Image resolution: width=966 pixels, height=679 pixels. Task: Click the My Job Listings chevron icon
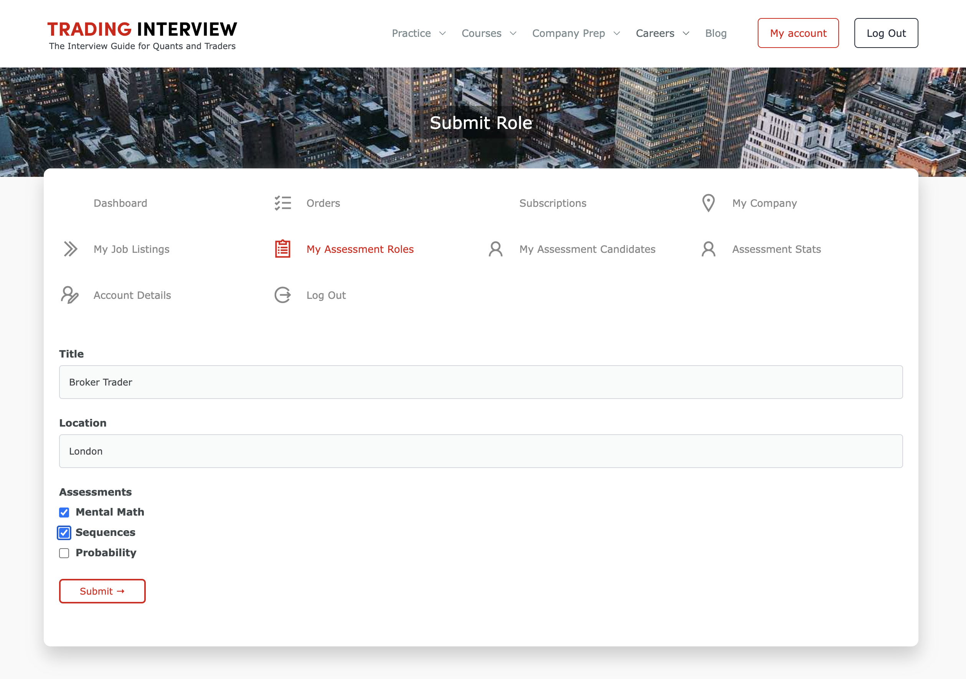70,249
